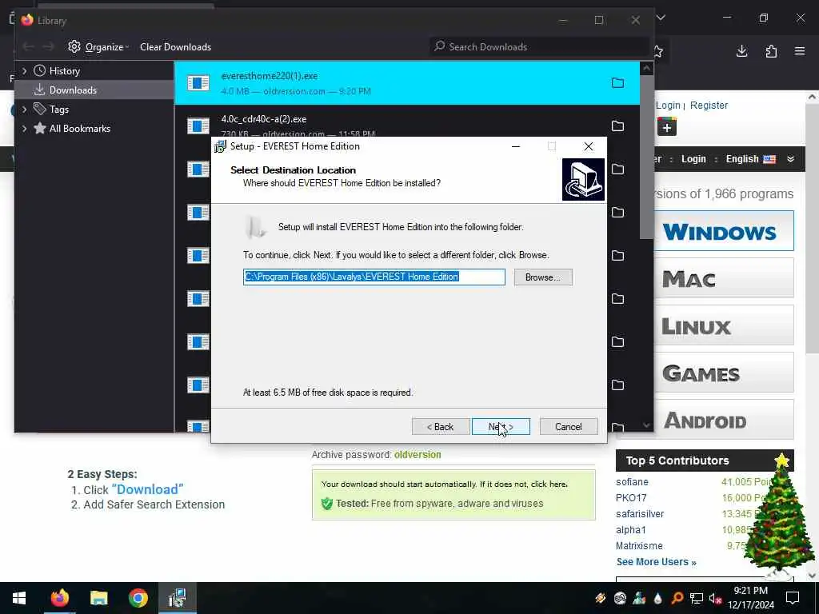The image size is (819, 614).
Task: Click the oldversion archive password text
Action: (417, 455)
